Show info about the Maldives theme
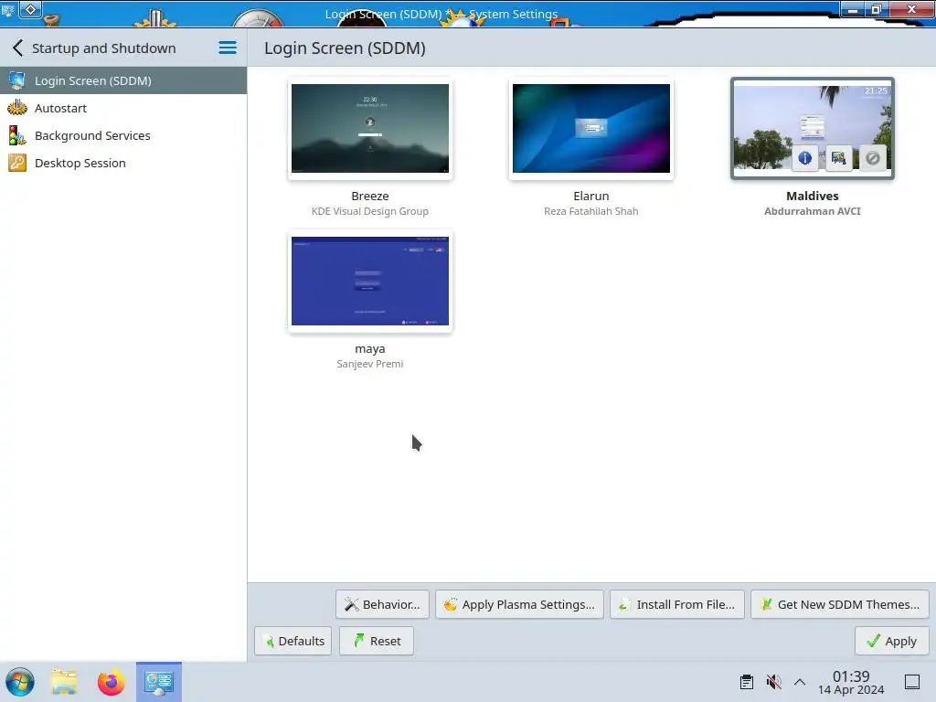Image resolution: width=936 pixels, height=702 pixels. click(x=804, y=158)
